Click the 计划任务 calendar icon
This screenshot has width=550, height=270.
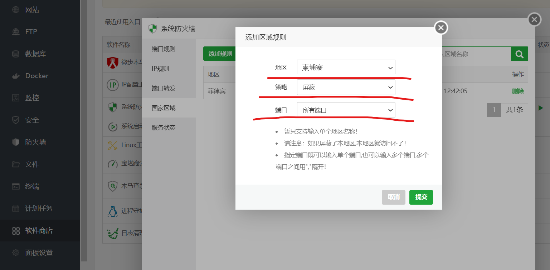coord(16,208)
